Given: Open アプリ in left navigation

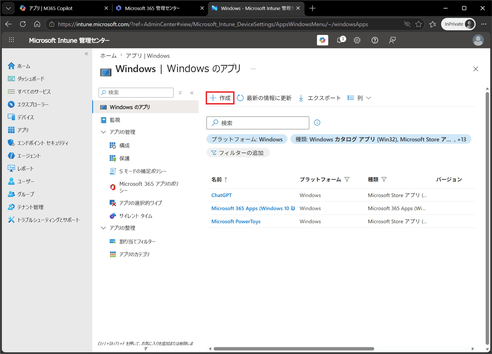Looking at the screenshot, I should click(18, 130).
